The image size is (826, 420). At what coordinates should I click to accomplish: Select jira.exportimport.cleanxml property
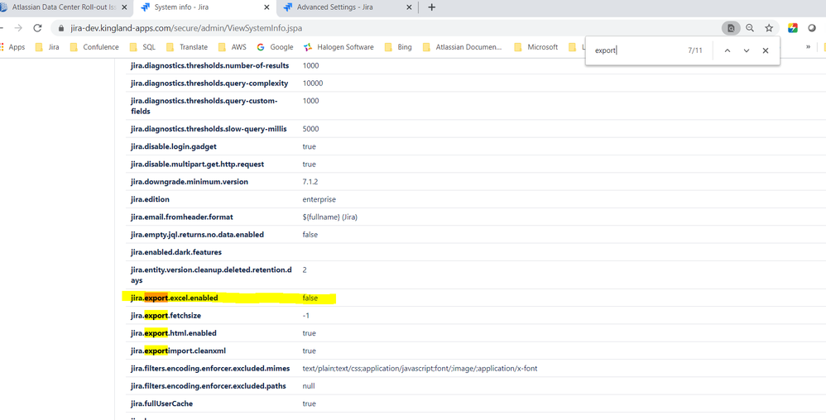[179, 351]
